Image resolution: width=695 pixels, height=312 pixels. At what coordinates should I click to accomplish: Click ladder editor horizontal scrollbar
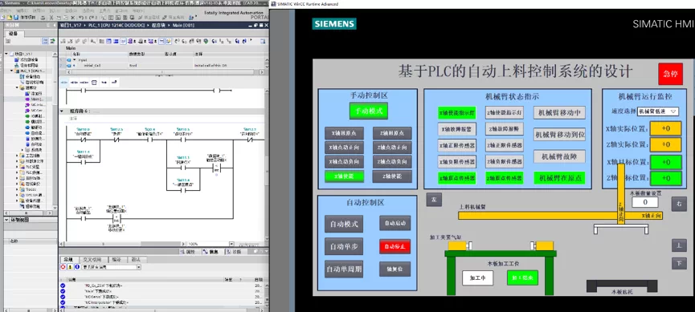click(x=122, y=245)
